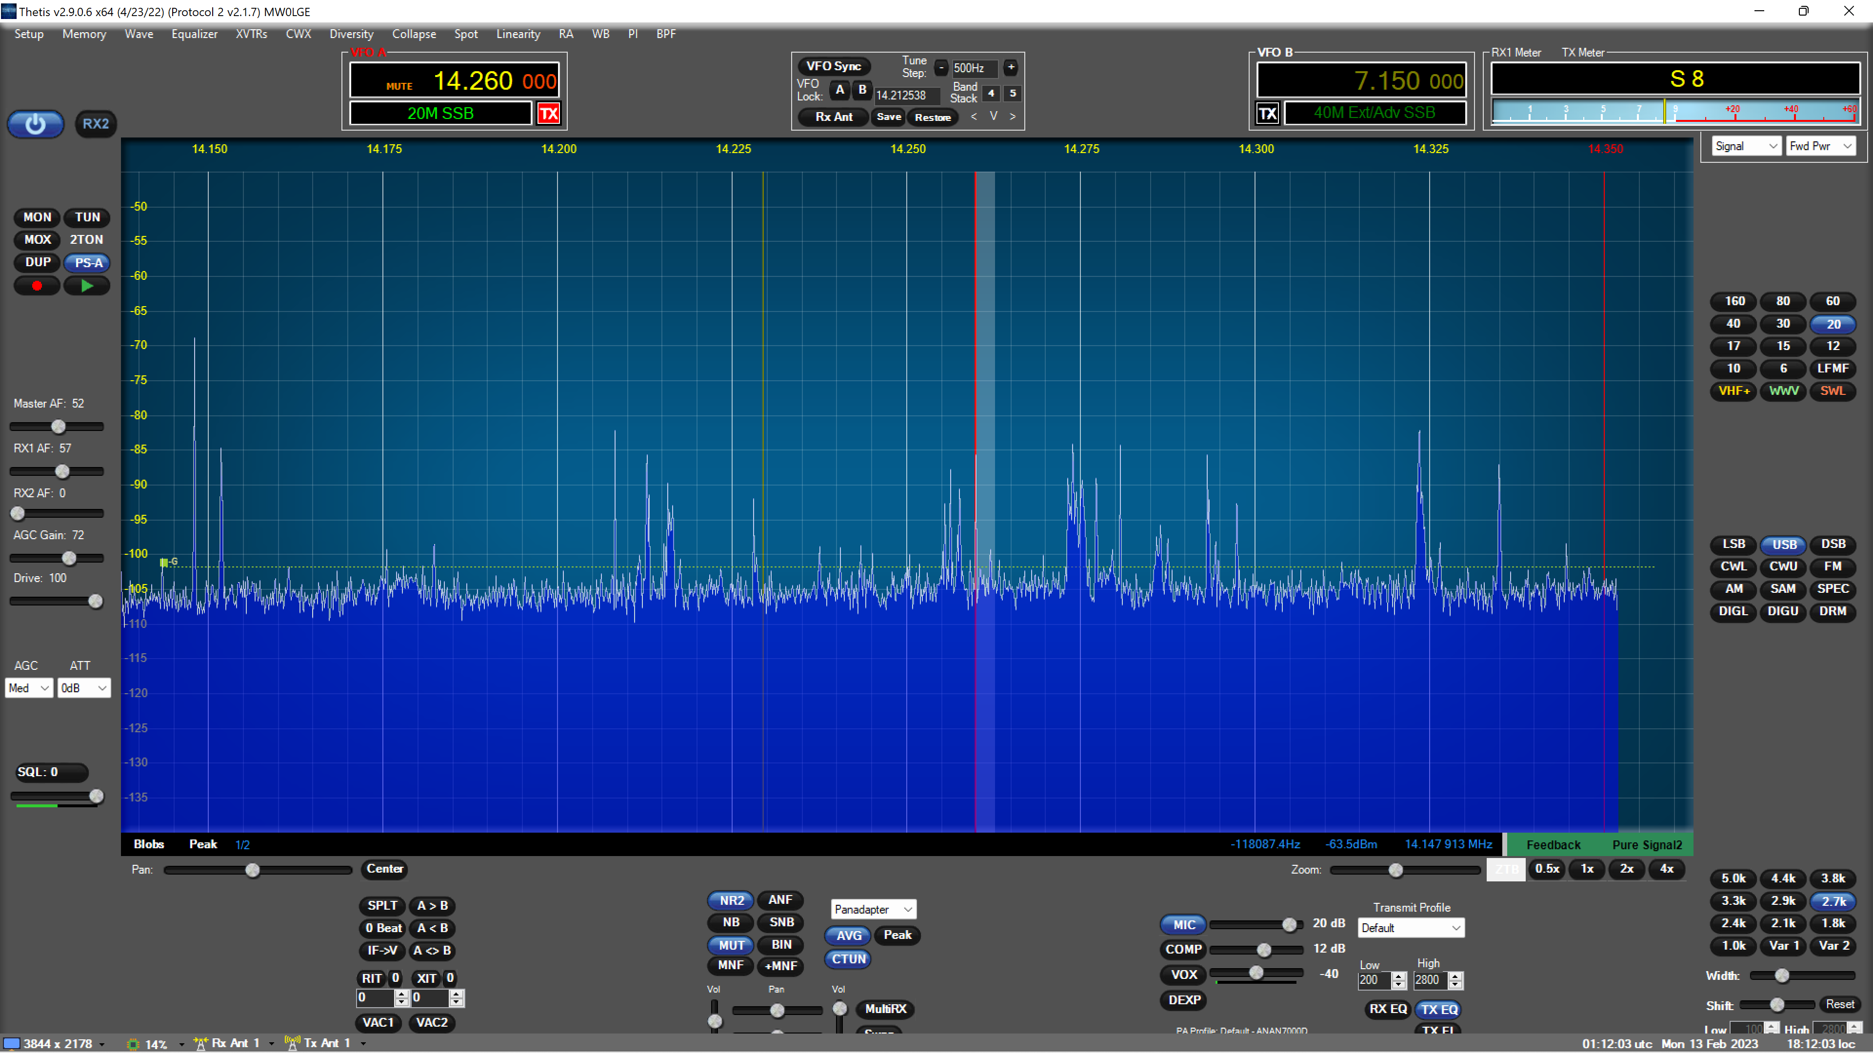
Task: Click the red TX indicator under VFO A
Action: (548, 114)
